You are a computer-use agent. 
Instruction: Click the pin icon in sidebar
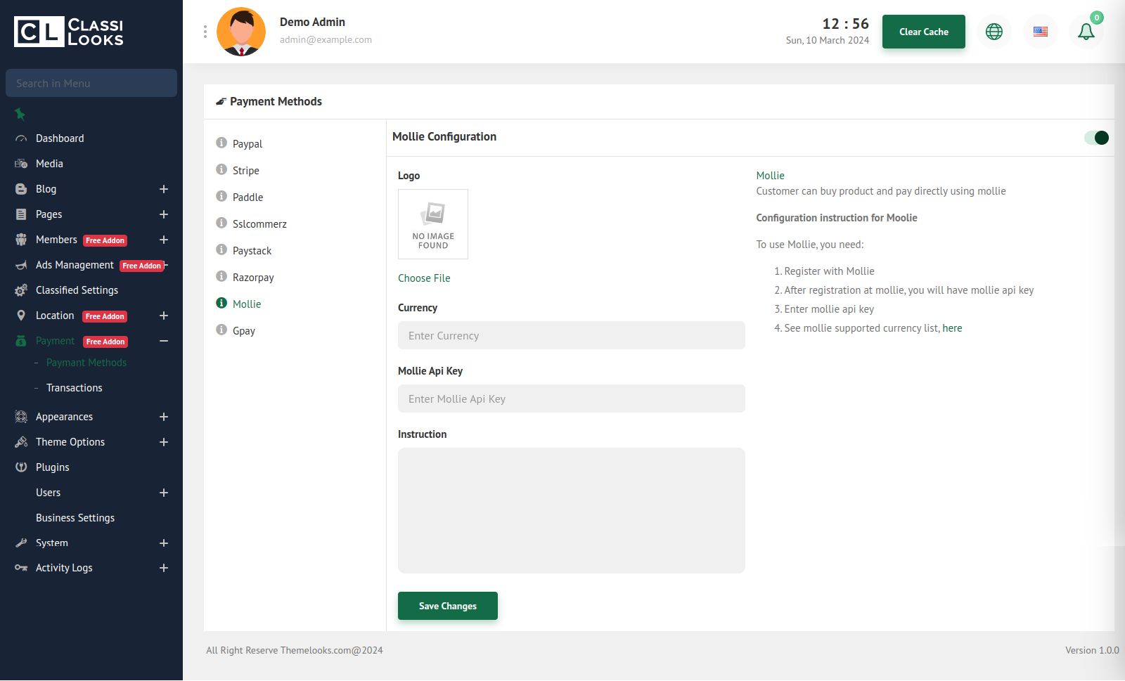click(x=20, y=114)
